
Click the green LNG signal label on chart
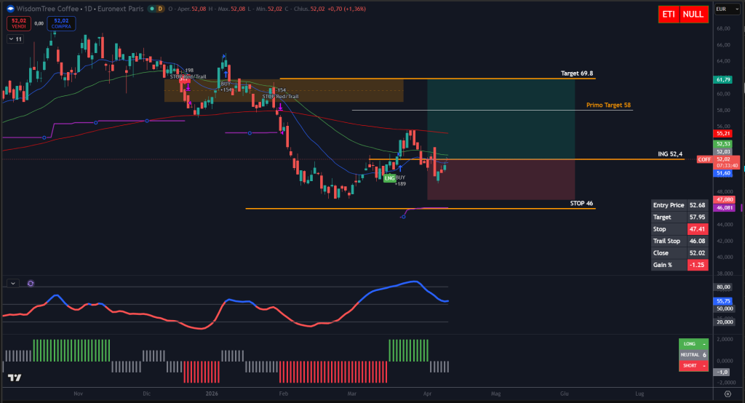(x=390, y=178)
